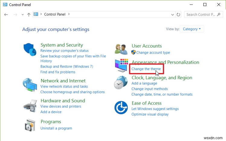Open Appearance and Personalization heading
Viewport: 226px width, 141px height.
[166, 62]
